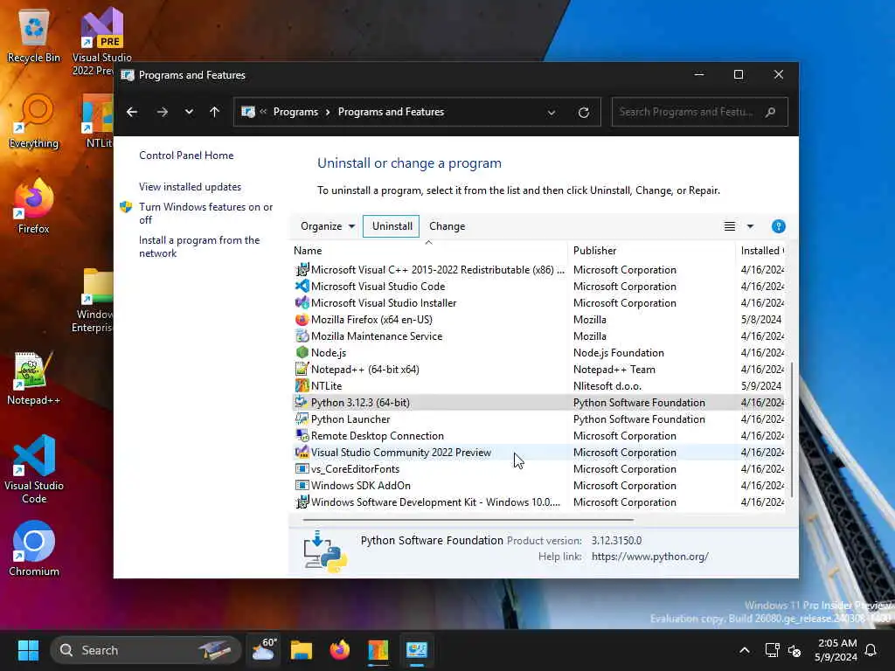Open the weather widget on taskbar
The image size is (895, 671).
coord(264,650)
